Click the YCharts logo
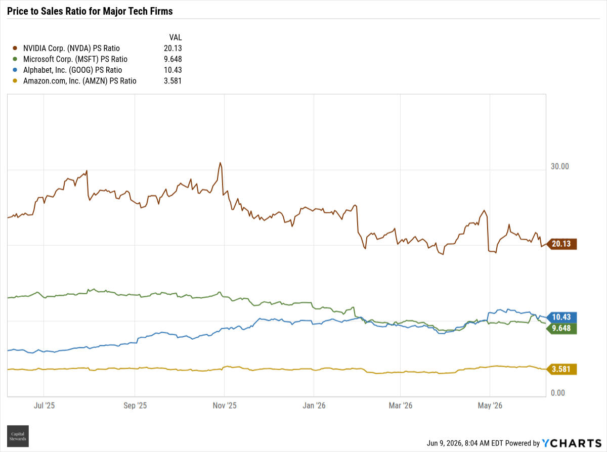Image resolution: width=607 pixels, height=452 pixels. click(571, 443)
